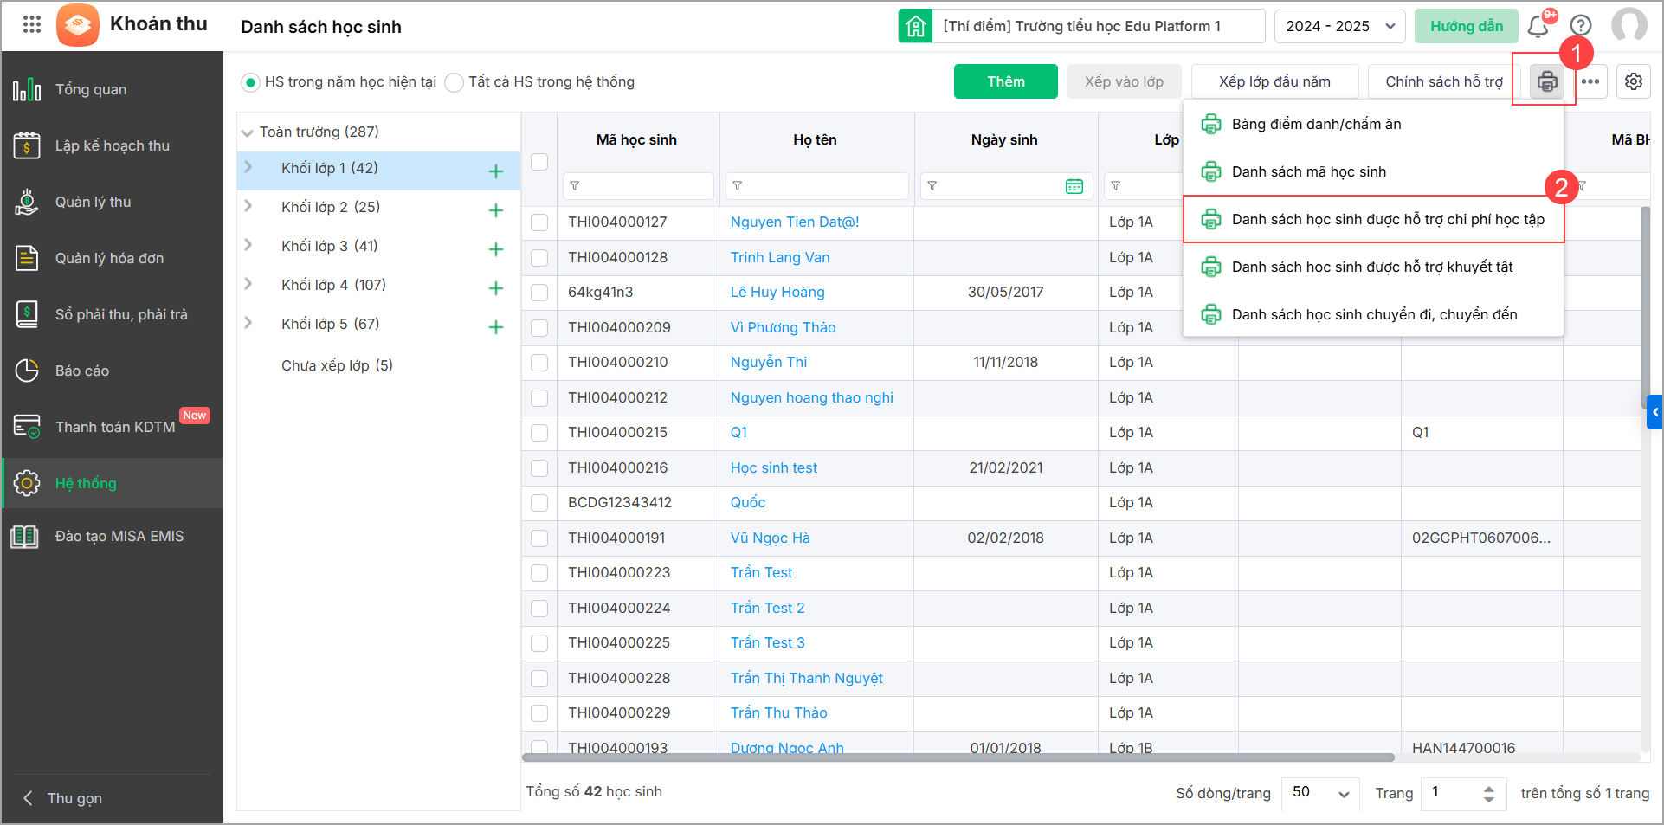Click the printer icon in the toolbar
The height and width of the screenshot is (825, 1664).
pyautogui.click(x=1546, y=81)
